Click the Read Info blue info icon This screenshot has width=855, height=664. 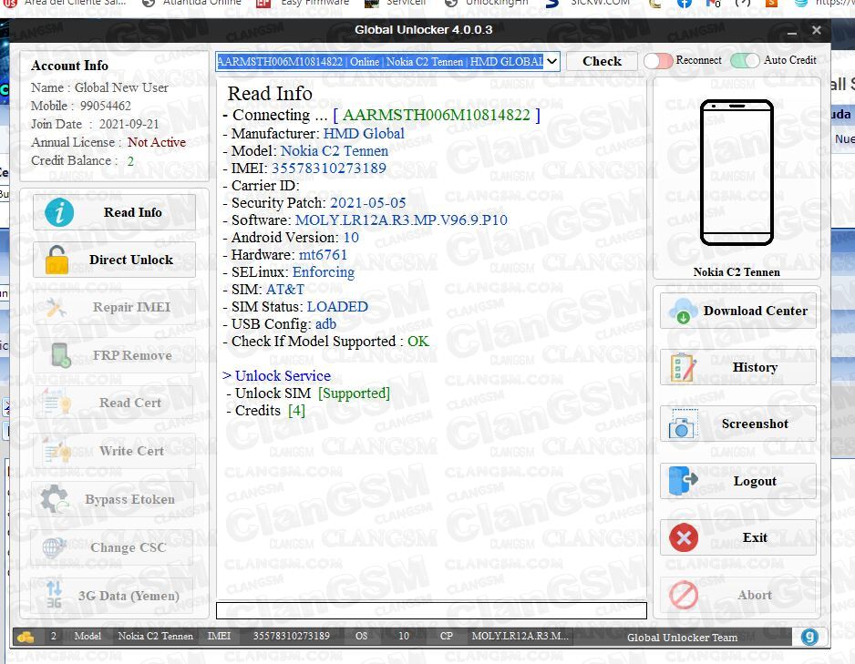(x=59, y=212)
